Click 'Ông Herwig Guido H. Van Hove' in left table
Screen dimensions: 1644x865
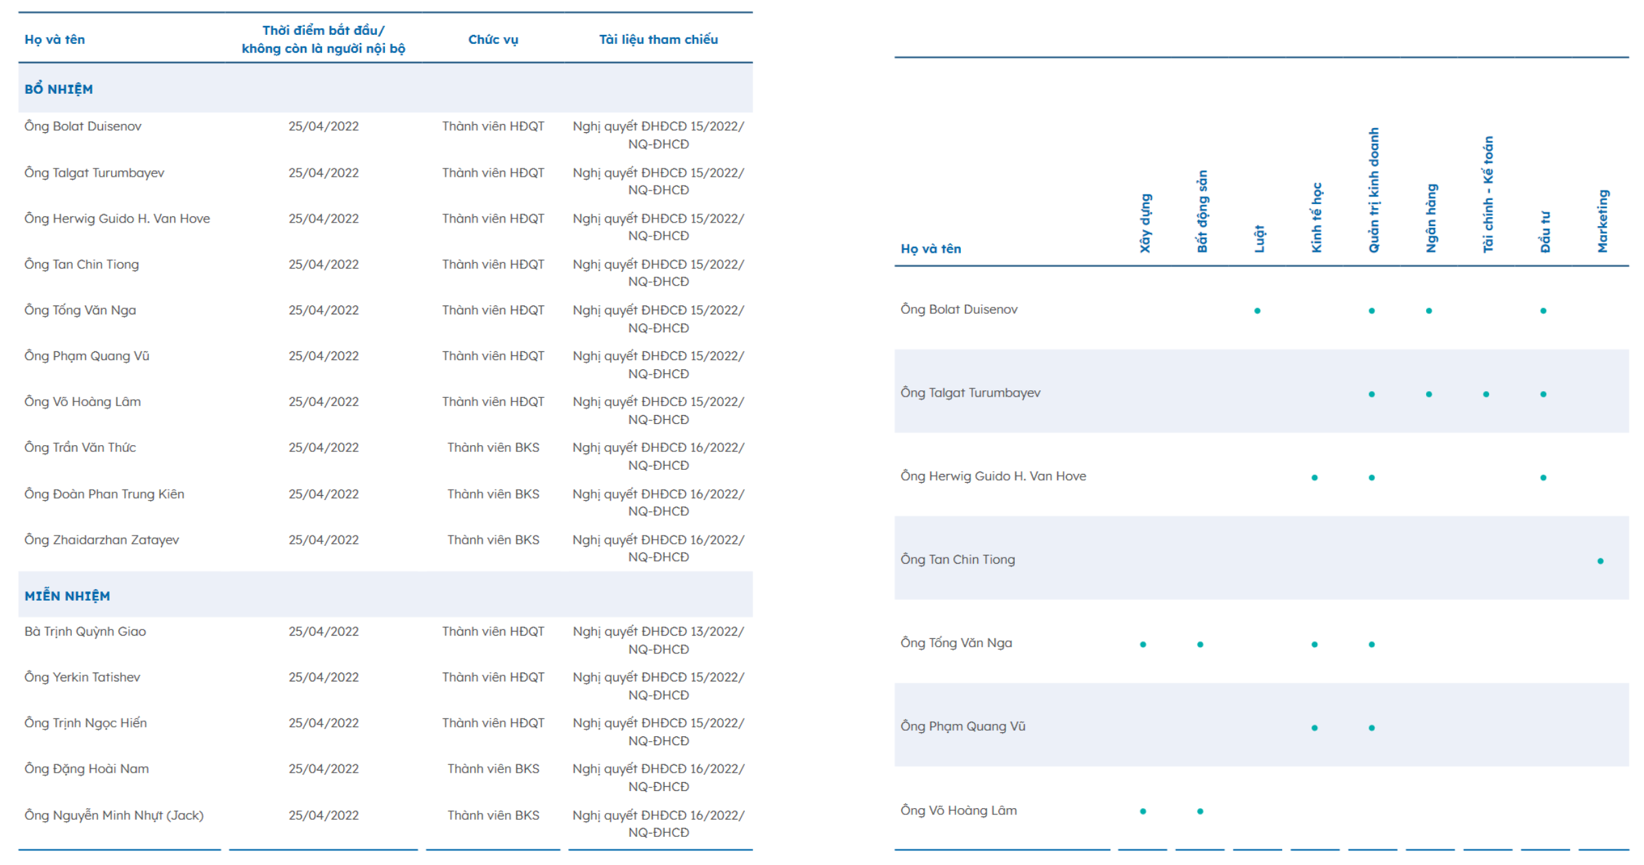pos(117,218)
